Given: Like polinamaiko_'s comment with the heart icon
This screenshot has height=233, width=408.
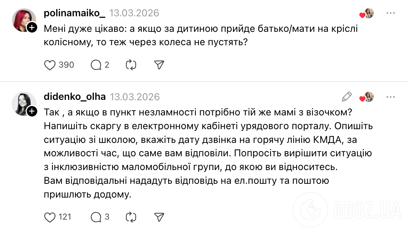Looking at the screenshot, I should [x=49, y=65].
